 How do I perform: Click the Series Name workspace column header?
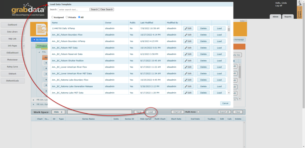[88, 119]
